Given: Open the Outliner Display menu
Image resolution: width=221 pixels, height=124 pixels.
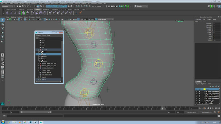Looking at the screenshot, I should (x=38, y=35).
